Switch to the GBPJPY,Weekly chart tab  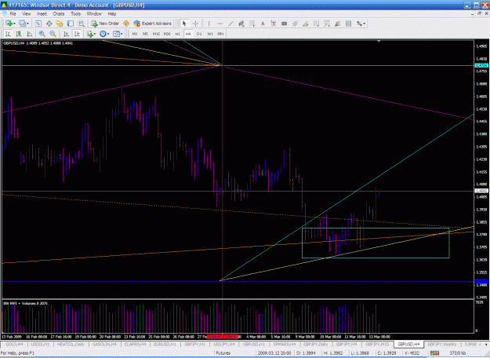click(x=442, y=344)
